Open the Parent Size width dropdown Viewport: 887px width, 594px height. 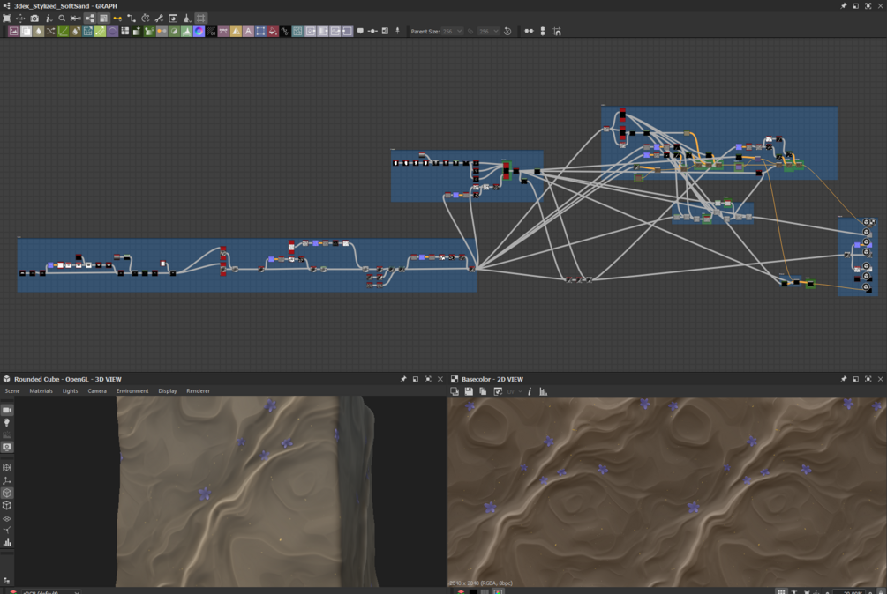tap(452, 31)
